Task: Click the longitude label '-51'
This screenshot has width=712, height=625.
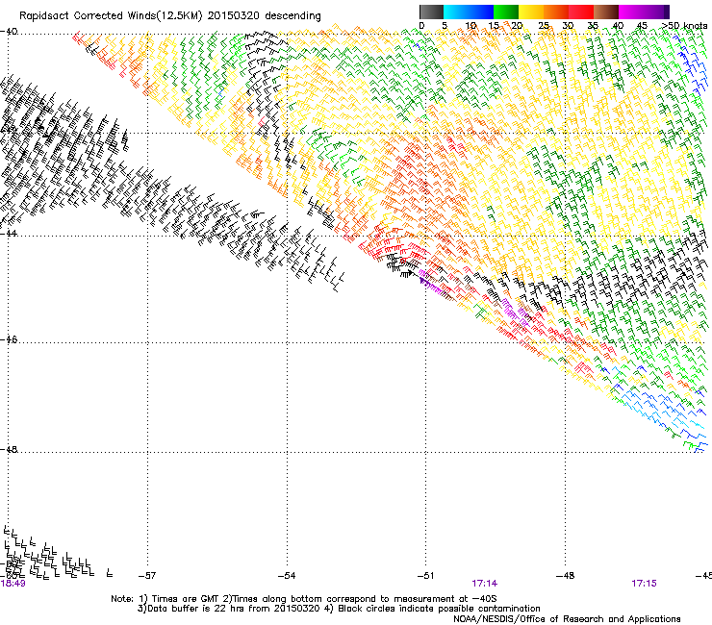Action: tap(425, 576)
